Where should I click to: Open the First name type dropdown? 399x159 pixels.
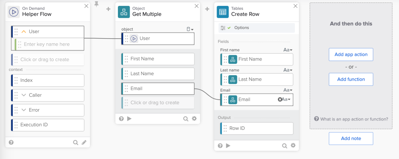[x=288, y=50]
